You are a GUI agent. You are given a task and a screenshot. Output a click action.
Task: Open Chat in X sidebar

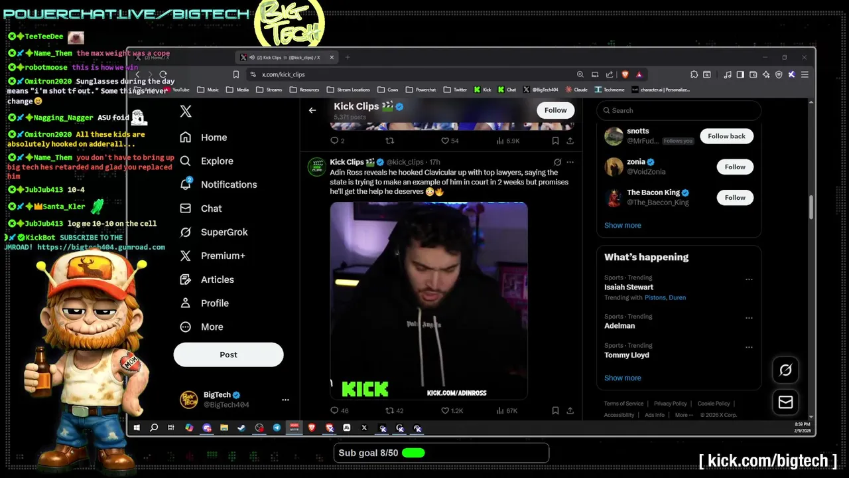coord(201,208)
